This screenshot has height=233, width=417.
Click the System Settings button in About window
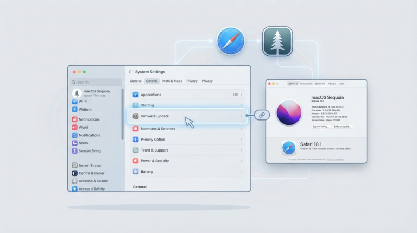pos(321,127)
